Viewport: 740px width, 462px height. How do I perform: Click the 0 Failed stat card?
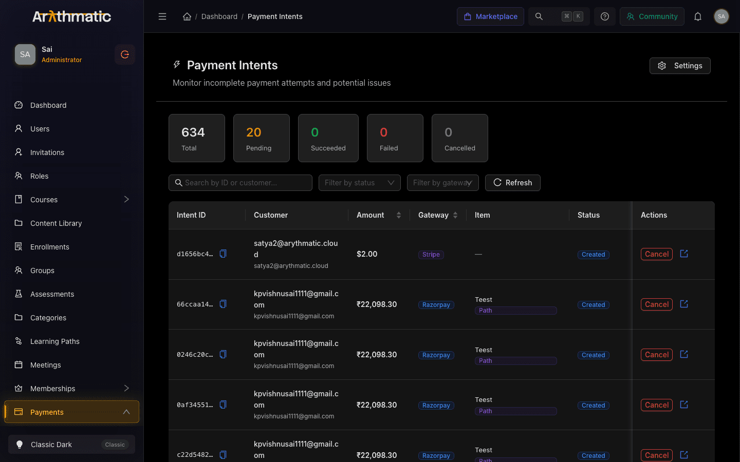[395, 138]
